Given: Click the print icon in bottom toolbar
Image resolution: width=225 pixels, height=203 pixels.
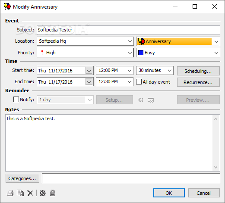Looking at the screenshot, I should [10, 193].
